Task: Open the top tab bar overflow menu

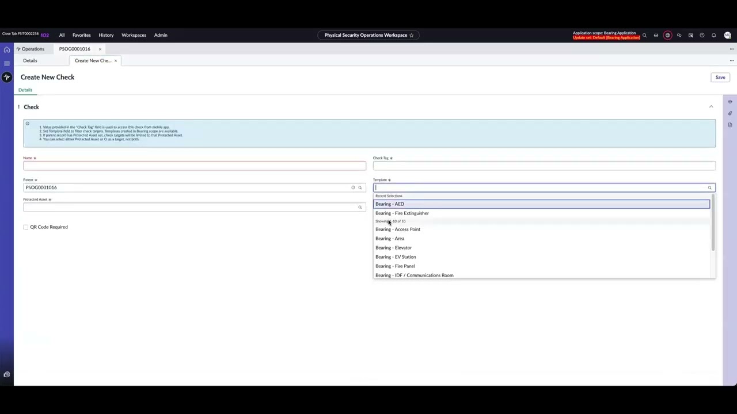Action: [732, 49]
